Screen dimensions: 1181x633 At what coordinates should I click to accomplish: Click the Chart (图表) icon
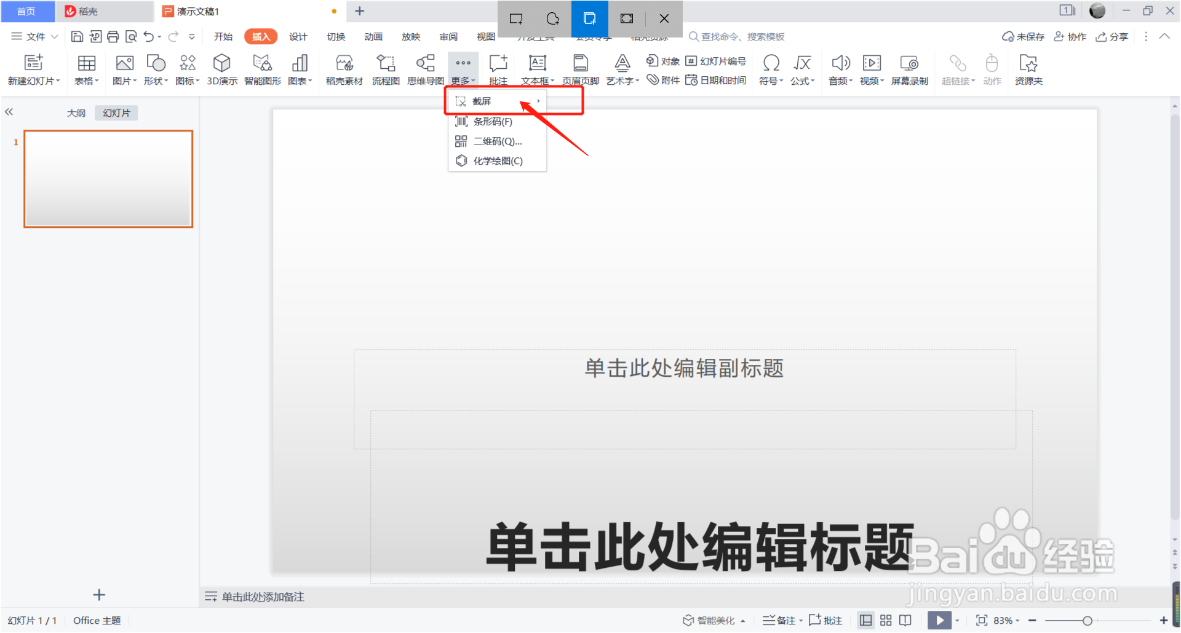(x=300, y=63)
